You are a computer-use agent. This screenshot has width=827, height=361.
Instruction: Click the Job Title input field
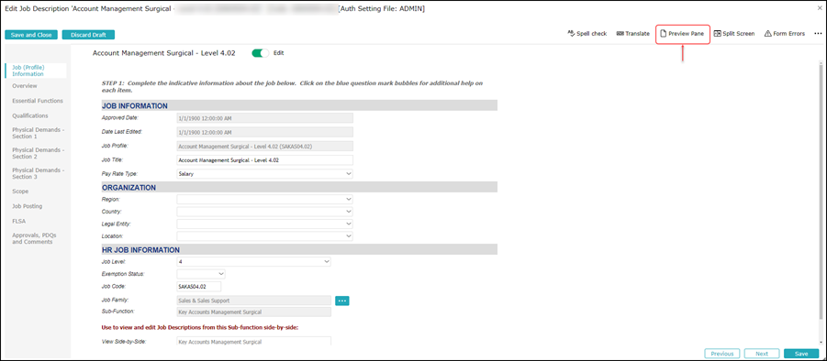pos(264,160)
